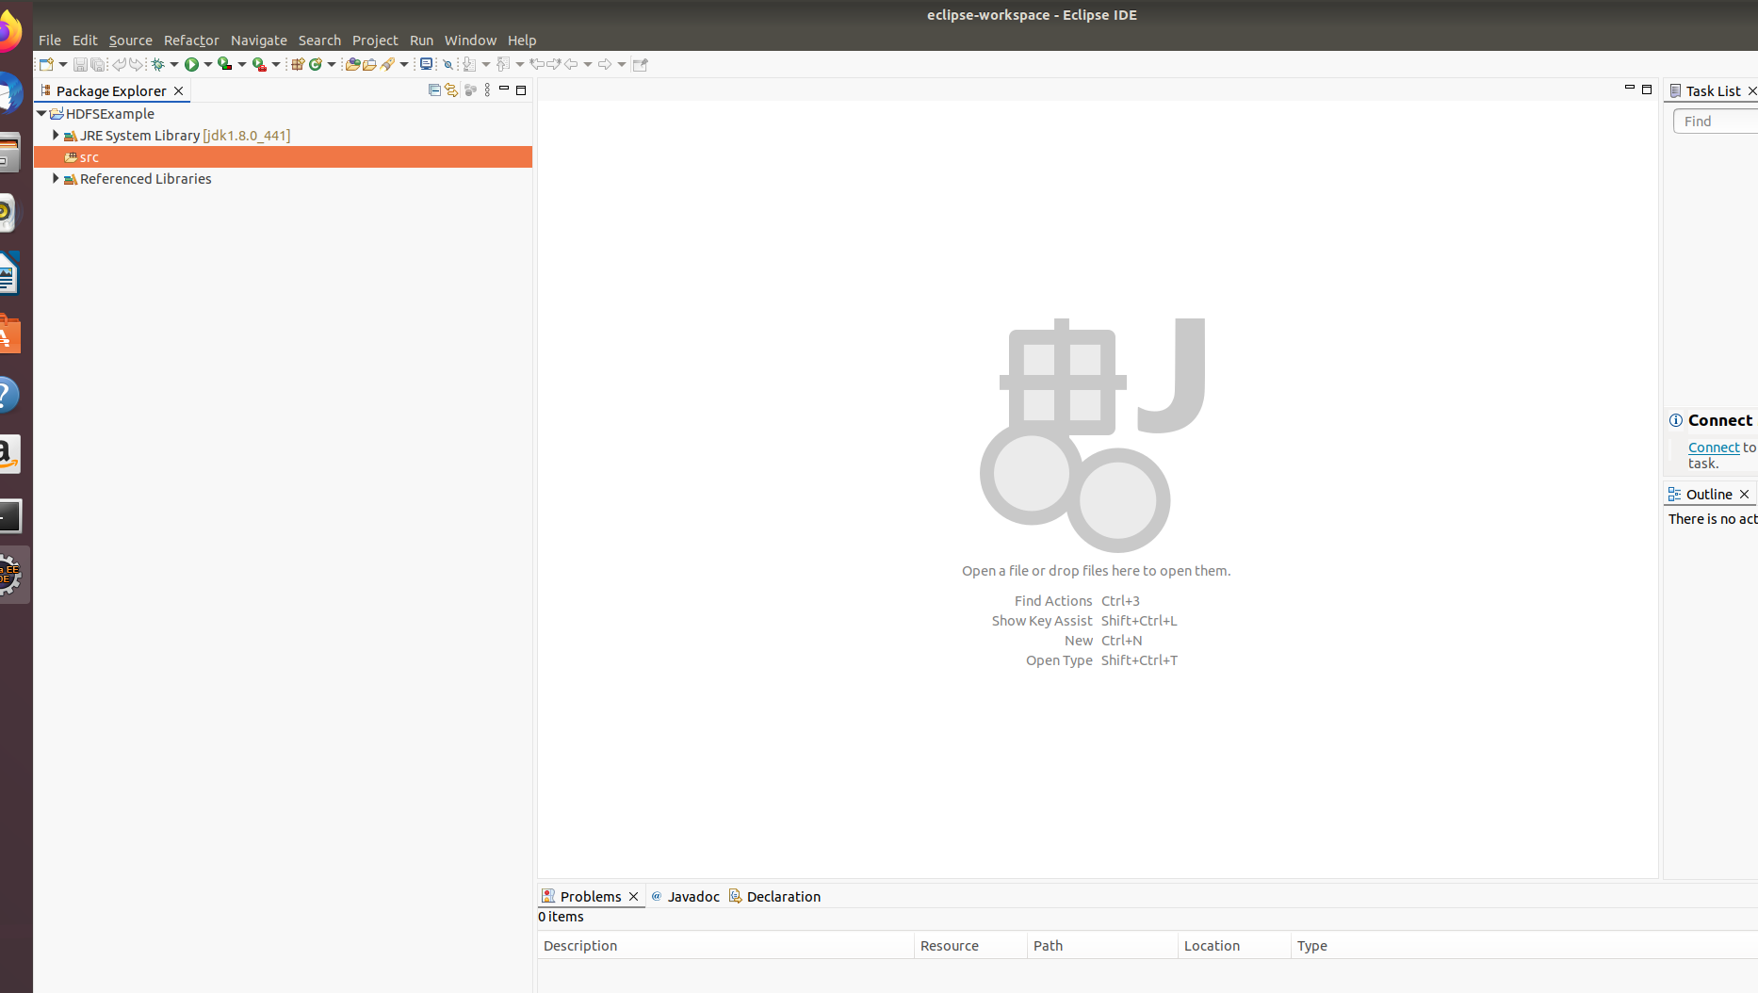Click the External Tools run icon

[259, 64]
